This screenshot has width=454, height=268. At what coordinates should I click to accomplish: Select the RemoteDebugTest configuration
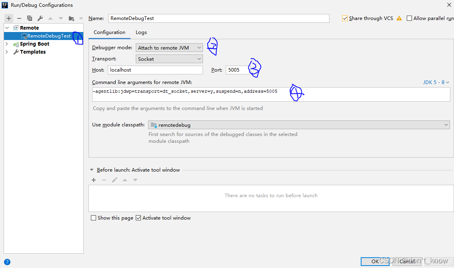point(43,36)
